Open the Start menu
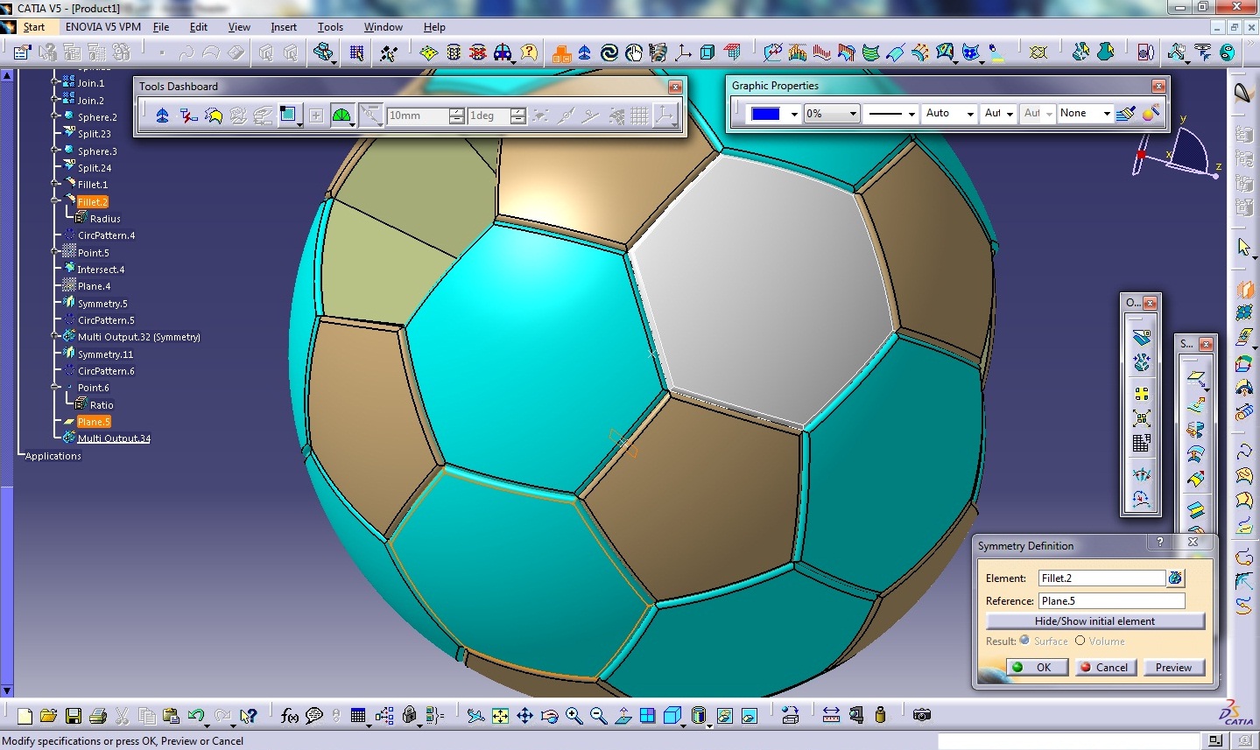 pyautogui.click(x=34, y=27)
